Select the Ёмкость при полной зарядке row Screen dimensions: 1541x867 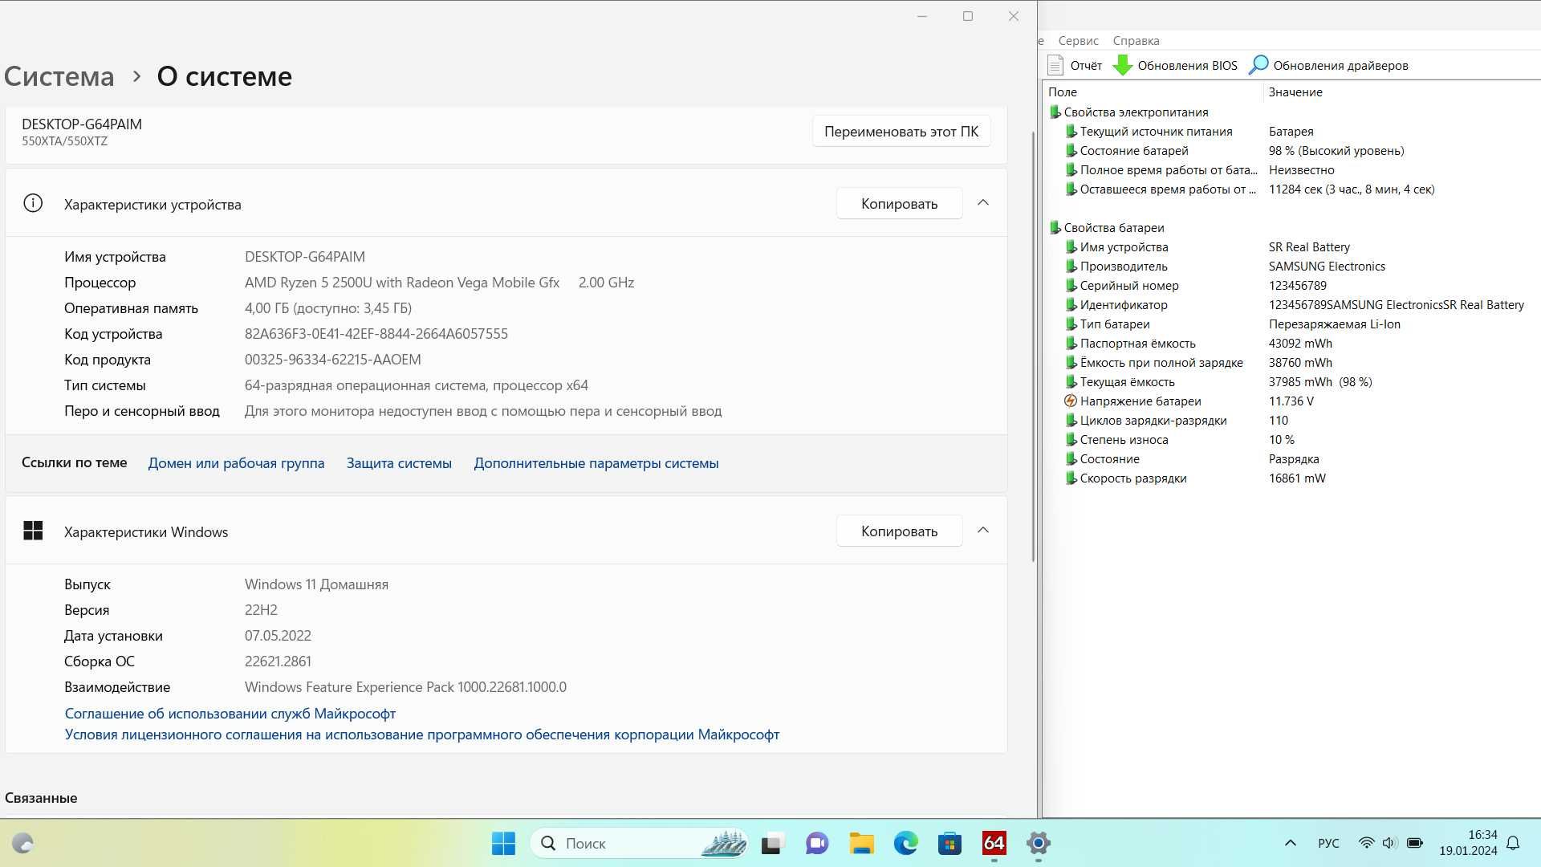(x=1292, y=363)
